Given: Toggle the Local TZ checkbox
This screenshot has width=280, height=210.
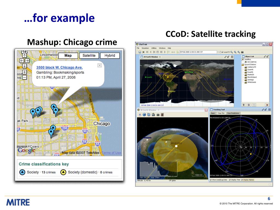Looking at the screenshot, I should 222,52.
